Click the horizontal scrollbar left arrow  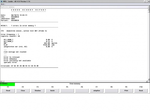pos(1,81)
